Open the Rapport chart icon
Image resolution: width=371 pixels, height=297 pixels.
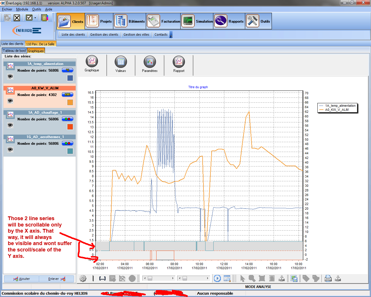click(x=179, y=61)
